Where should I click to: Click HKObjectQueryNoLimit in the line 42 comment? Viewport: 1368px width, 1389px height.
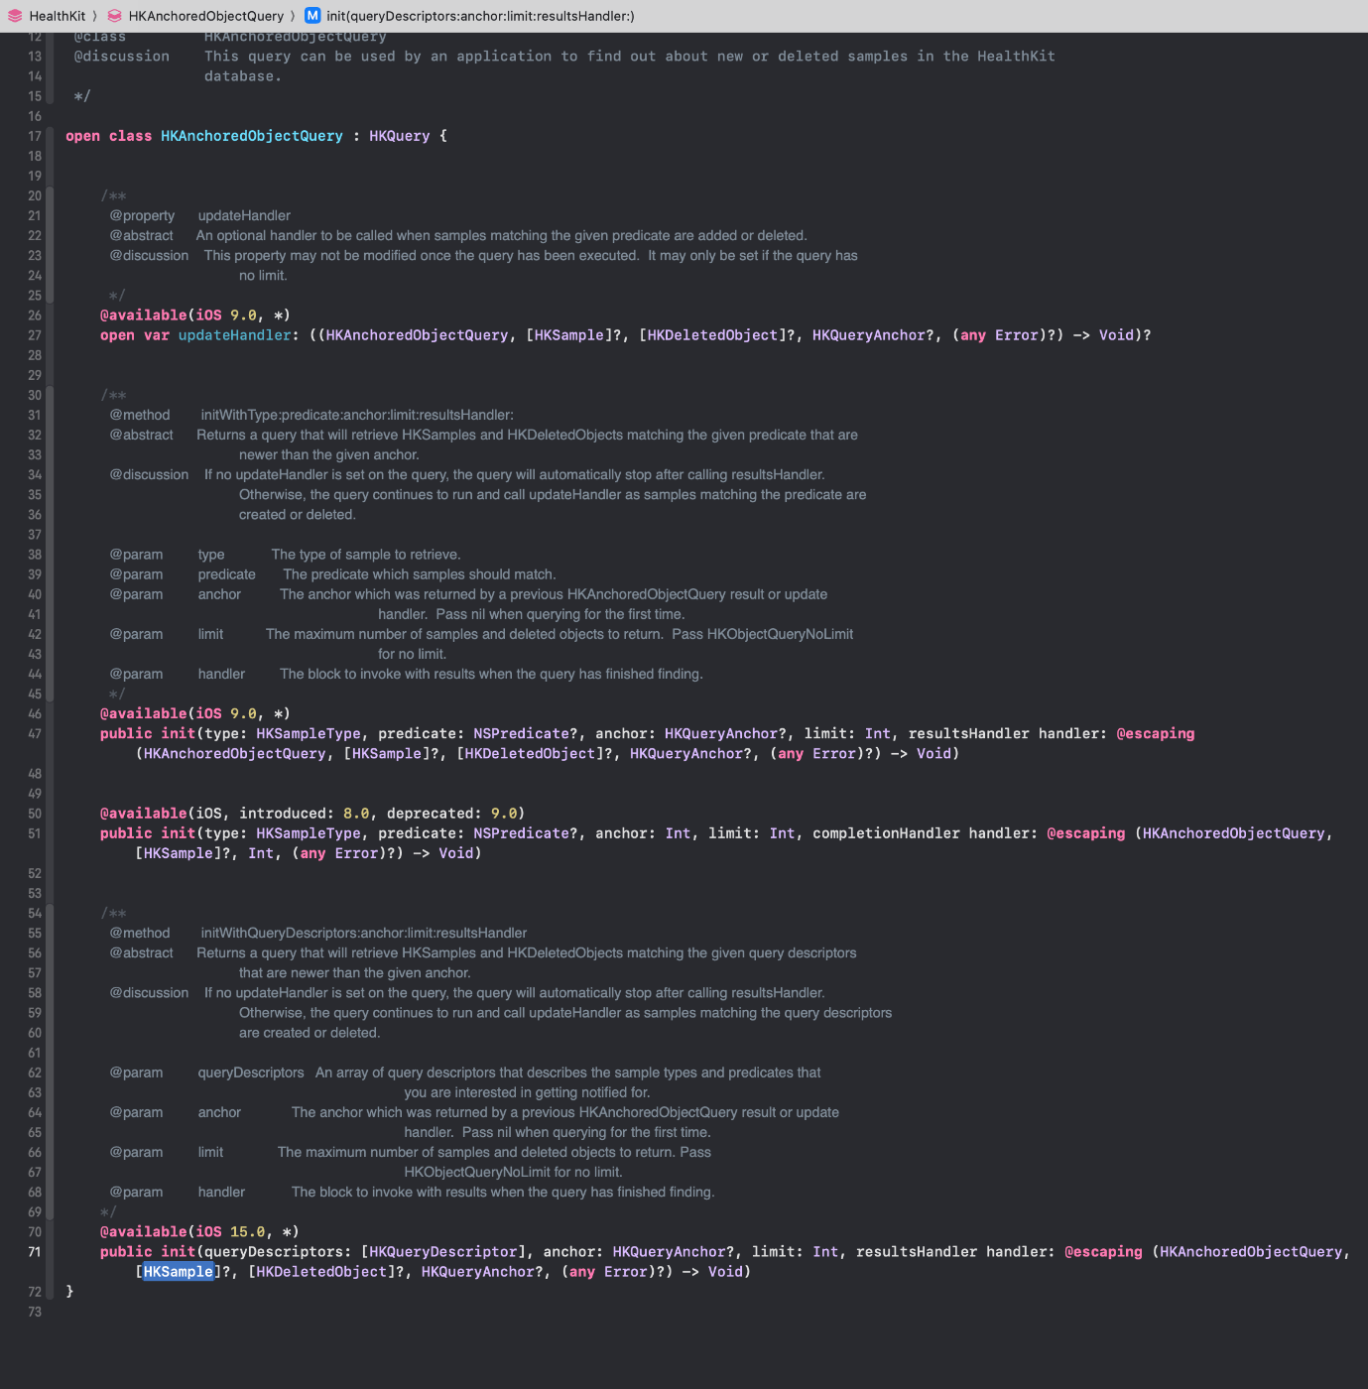pyautogui.click(x=780, y=634)
